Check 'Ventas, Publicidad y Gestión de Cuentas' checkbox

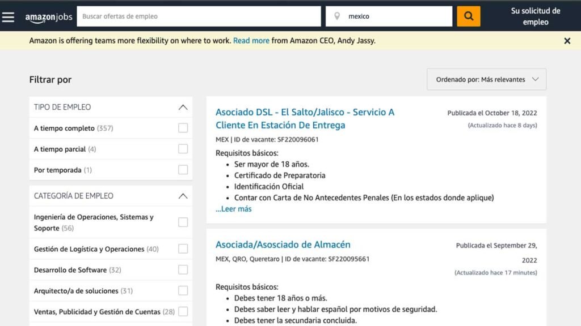183,312
